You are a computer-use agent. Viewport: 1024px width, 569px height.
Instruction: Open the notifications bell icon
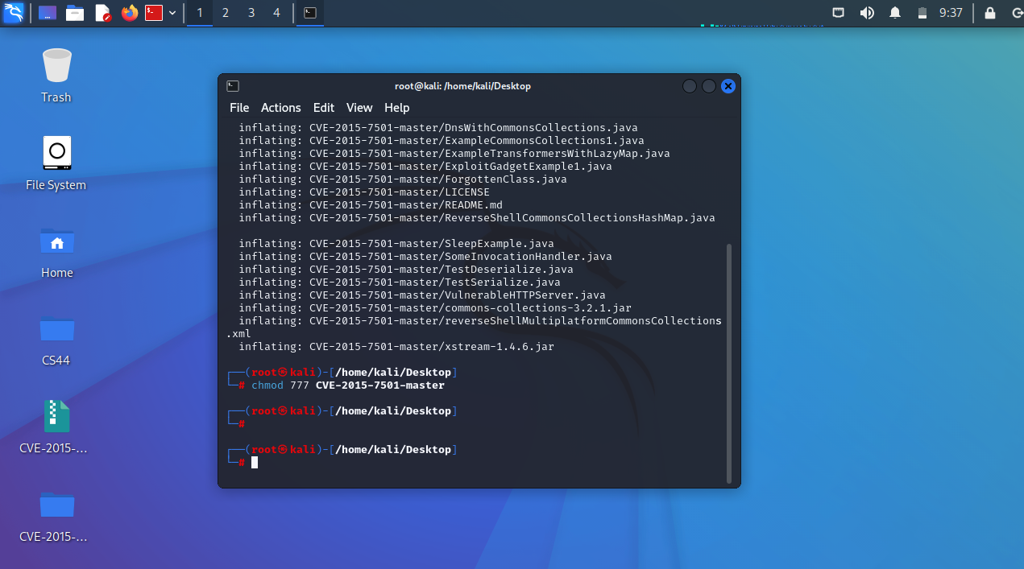point(895,13)
